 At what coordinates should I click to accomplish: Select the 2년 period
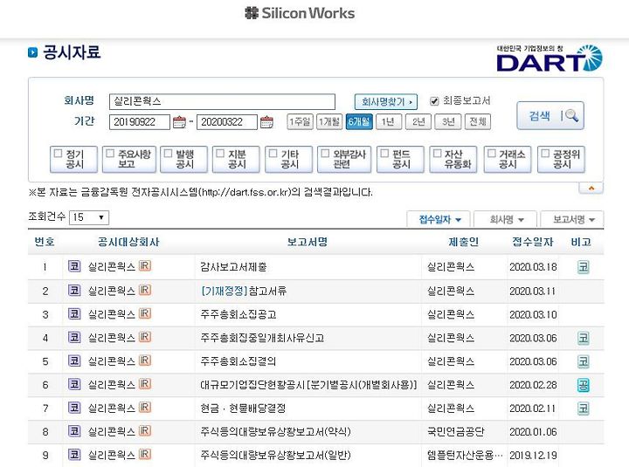[418, 121]
